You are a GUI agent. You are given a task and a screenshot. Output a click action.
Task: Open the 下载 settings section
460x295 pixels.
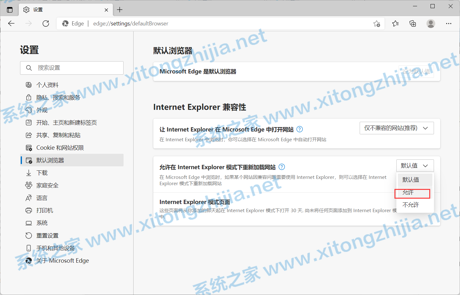(x=41, y=173)
